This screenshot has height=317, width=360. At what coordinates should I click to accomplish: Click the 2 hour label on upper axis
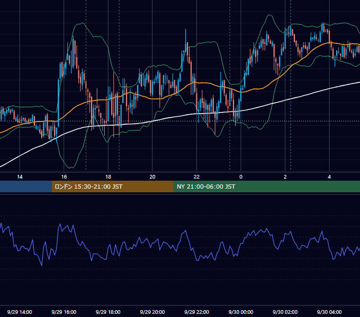(x=285, y=177)
